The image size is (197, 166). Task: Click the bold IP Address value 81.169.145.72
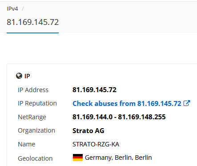click(x=94, y=90)
